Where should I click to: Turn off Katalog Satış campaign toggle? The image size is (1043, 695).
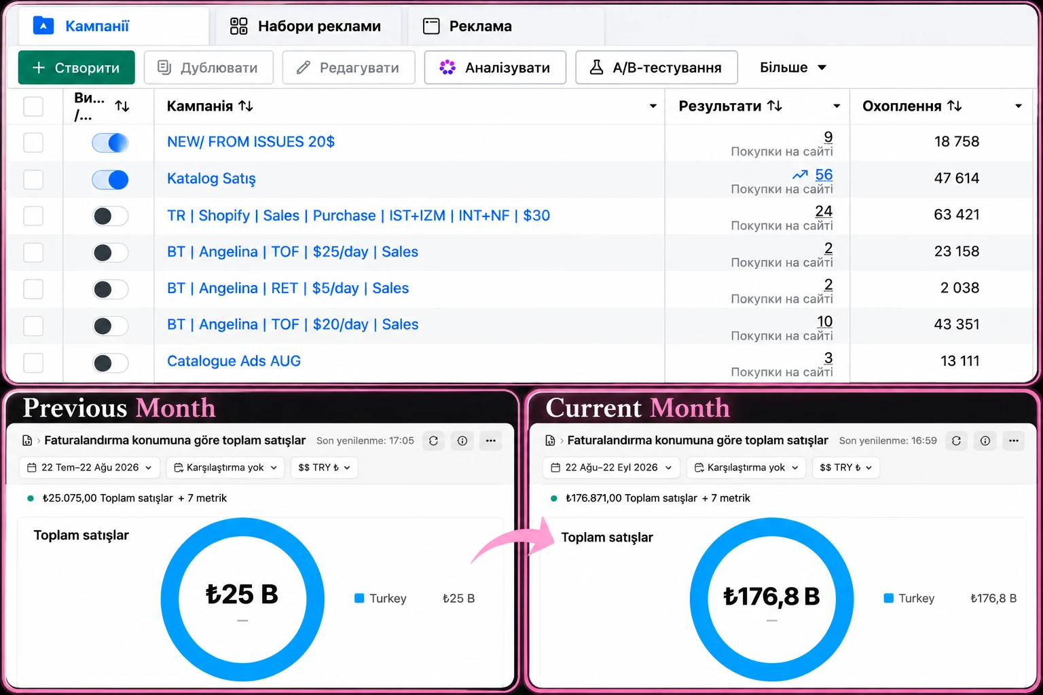pos(110,180)
